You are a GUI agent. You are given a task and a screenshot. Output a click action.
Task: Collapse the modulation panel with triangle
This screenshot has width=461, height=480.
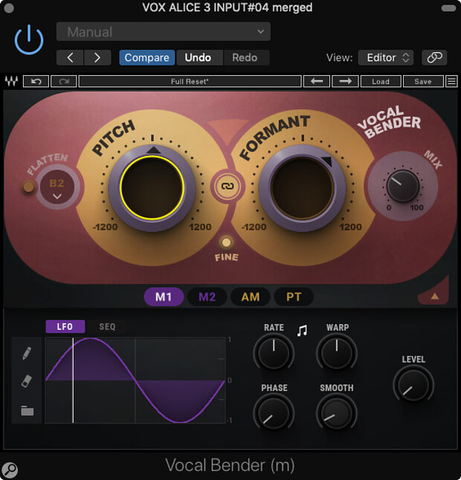[x=435, y=296]
